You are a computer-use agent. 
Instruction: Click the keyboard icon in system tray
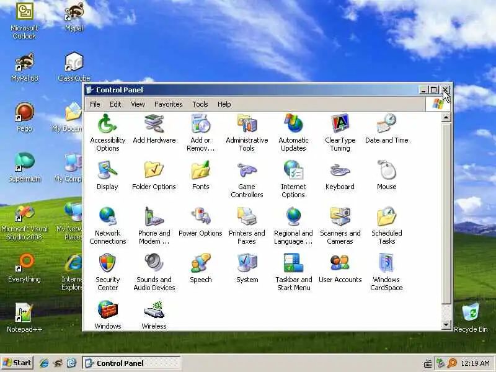(x=428, y=363)
